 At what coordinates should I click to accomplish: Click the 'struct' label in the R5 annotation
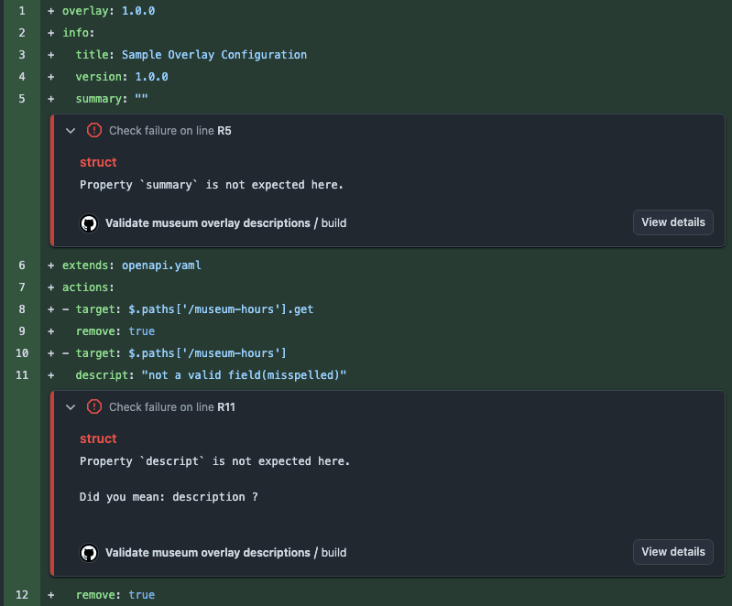coord(98,162)
